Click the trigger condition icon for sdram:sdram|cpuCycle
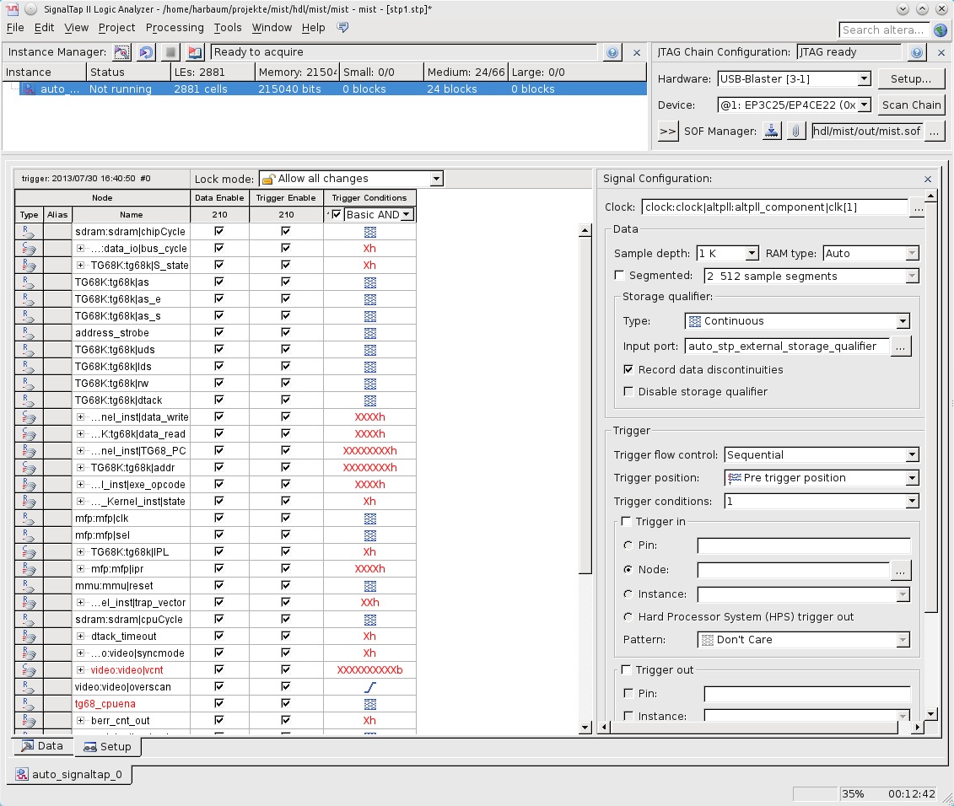The width and height of the screenshot is (954, 806). click(x=370, y=619)
